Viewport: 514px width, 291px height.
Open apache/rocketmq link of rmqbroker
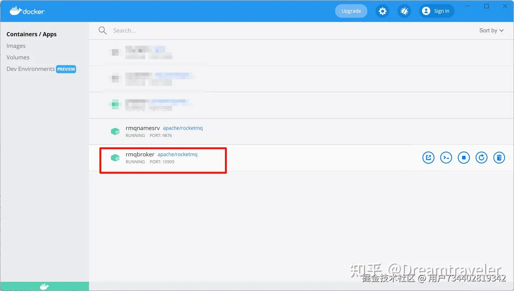[x=177, y=154]
